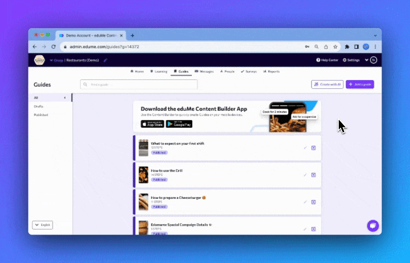Switch to the Learning tab
The image size is (410, 263).
[159, 71]
